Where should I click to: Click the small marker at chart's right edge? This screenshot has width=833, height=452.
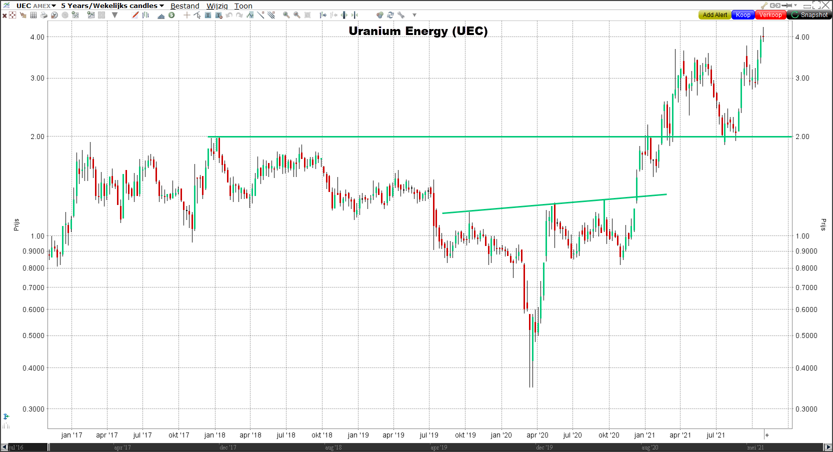[766, 435]
